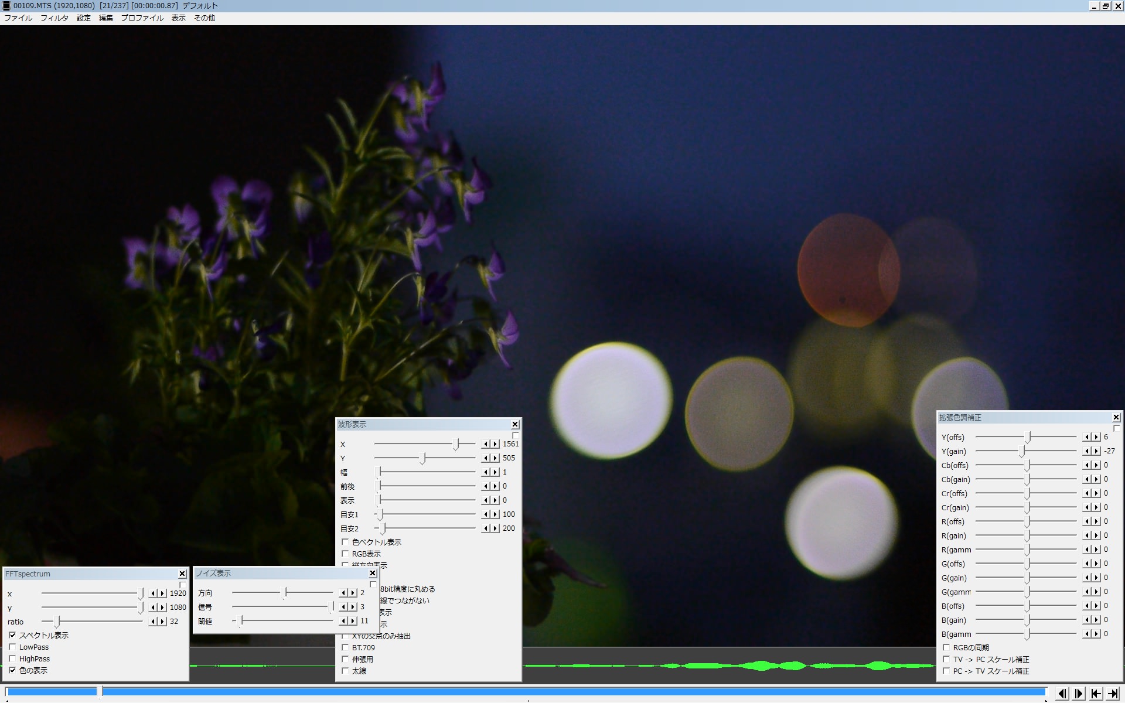Jump to last frame button
Screen dimensions: 1125x703
click(1113, 694)
